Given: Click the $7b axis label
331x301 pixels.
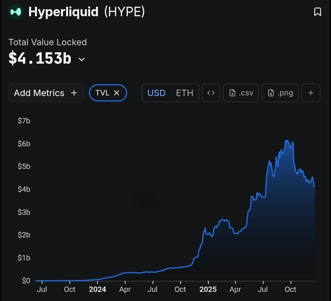Looking at the screenshot, I should (x=24, y=121).
